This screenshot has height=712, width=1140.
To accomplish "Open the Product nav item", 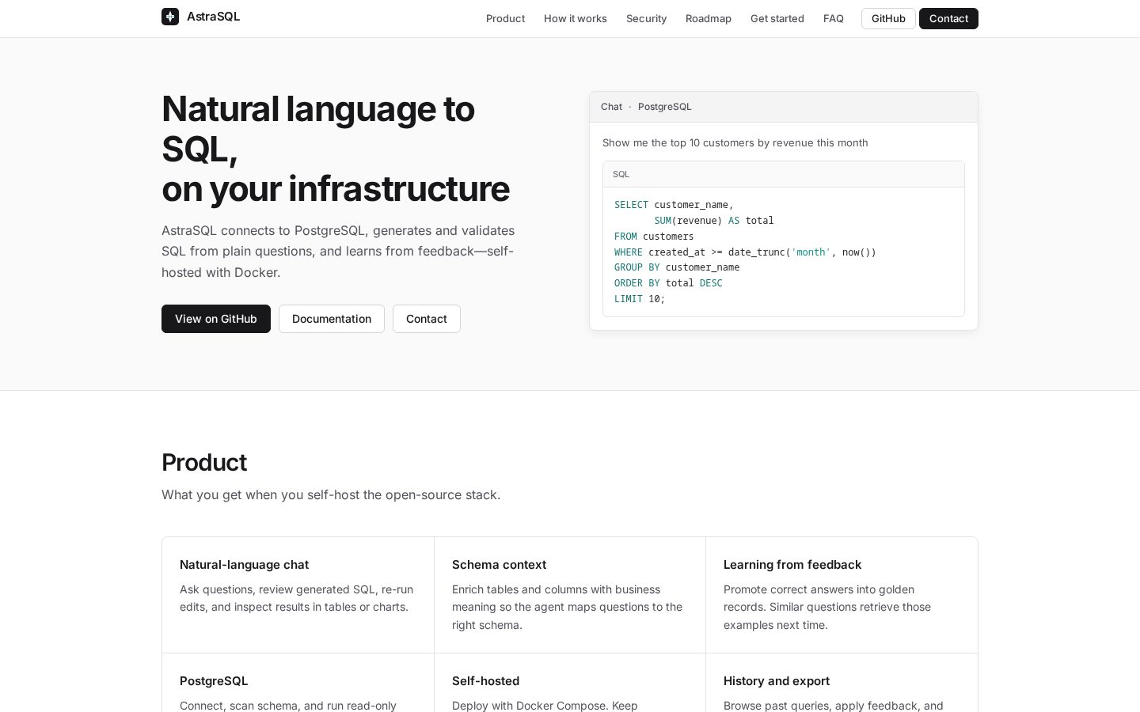I will pyautogui.click(x=505, y=18).
